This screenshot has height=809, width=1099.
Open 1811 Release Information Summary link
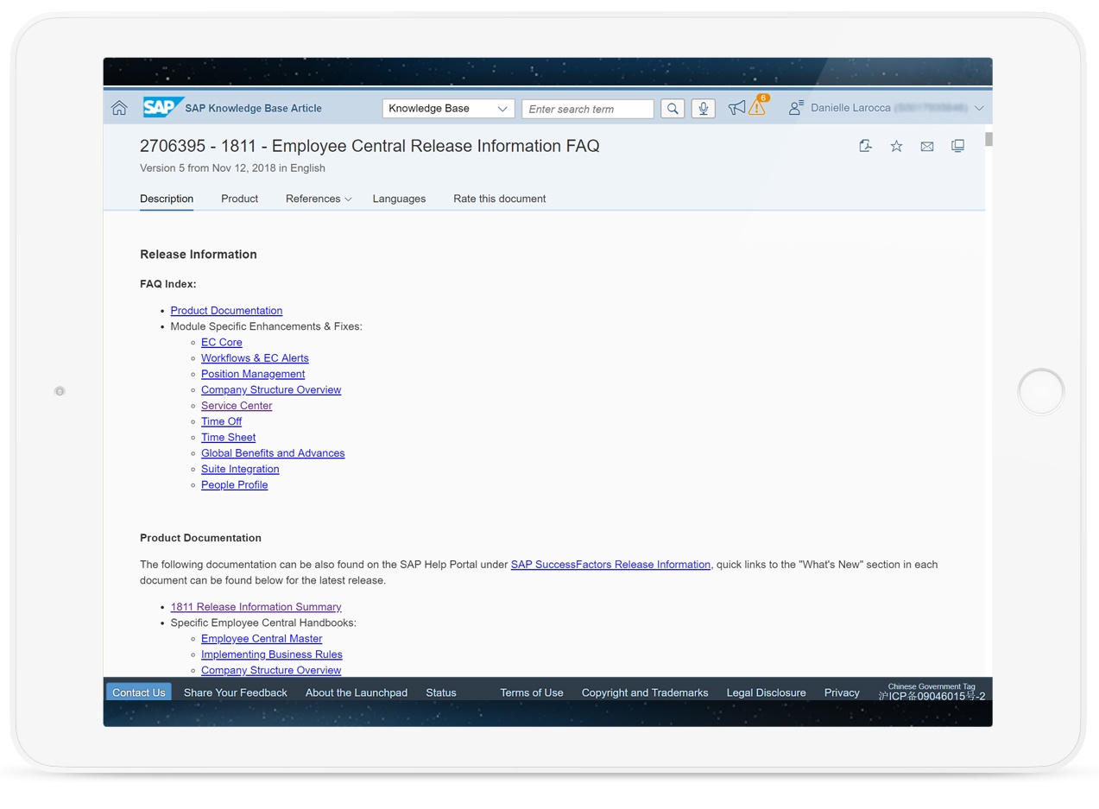pos(256,607)
